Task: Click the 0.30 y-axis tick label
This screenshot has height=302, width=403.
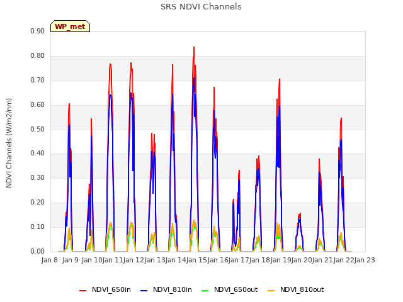Action: pyautogui.click(x=38, y=177)
